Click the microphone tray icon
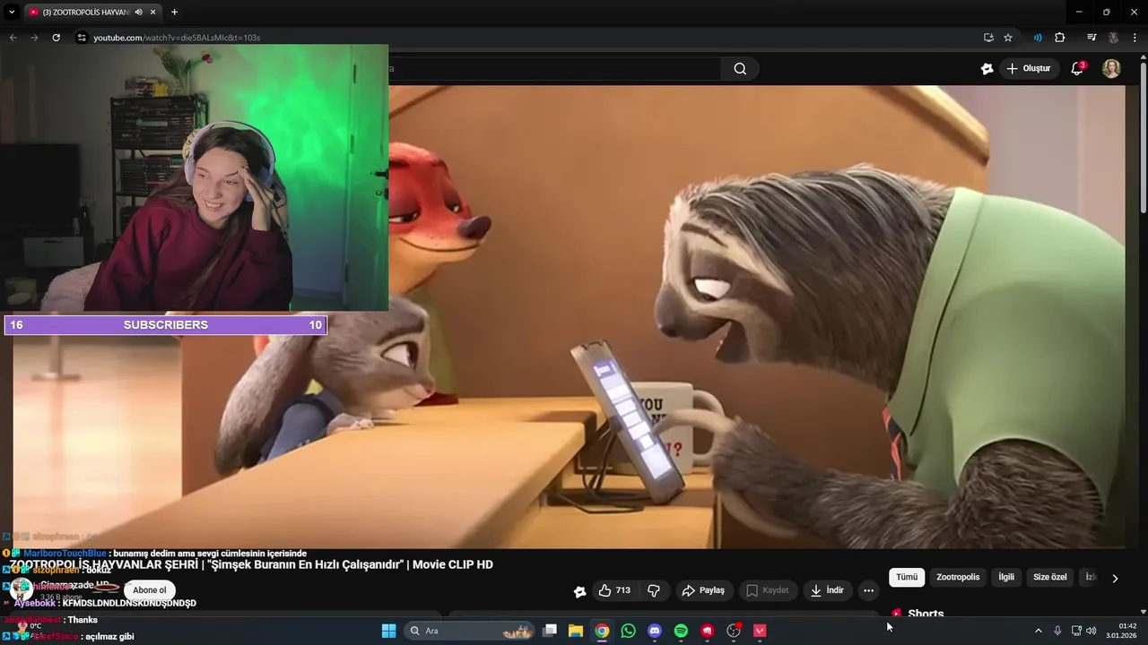1148x645 pixels. pos(1057,631)
